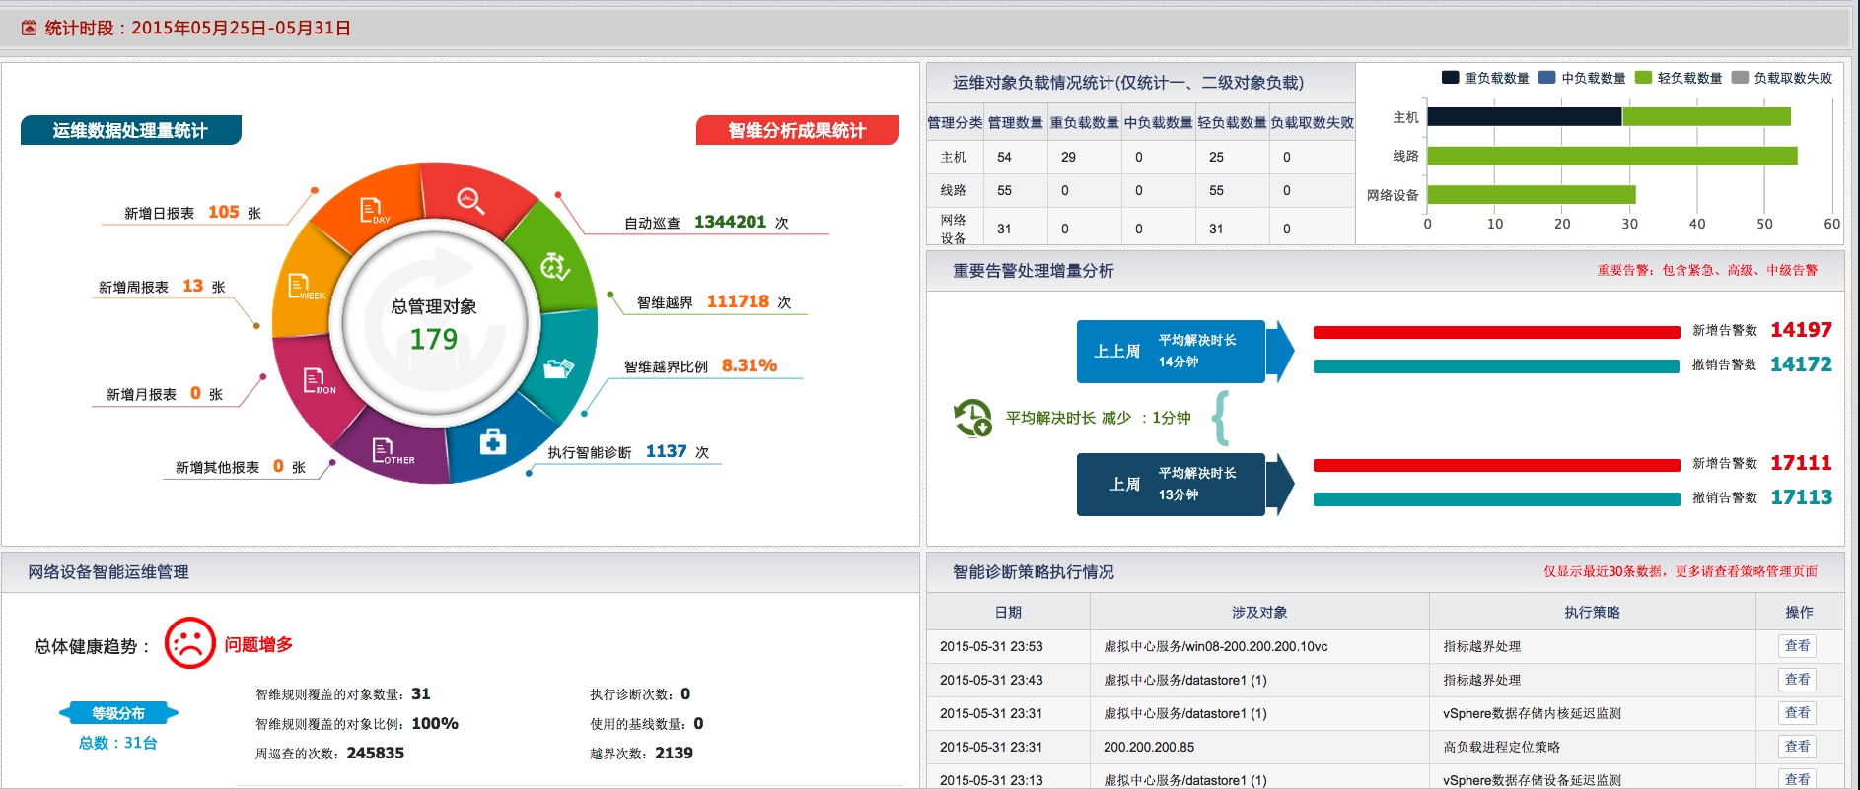The width and height of the screenshot is (1860, 790).
Task: Click the calendar icon beside 统计时段
Action: pyautogui.click(x=30, y=28)
